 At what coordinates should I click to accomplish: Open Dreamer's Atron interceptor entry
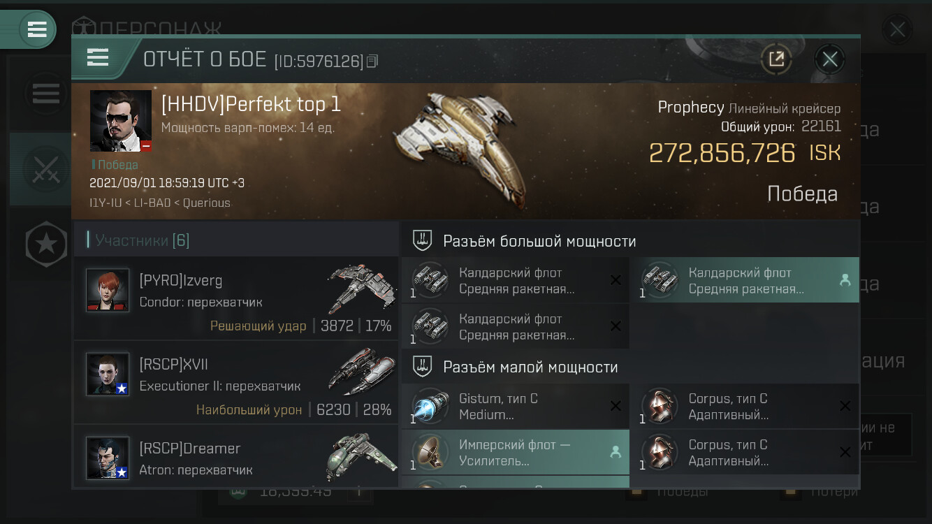(236, 457)
